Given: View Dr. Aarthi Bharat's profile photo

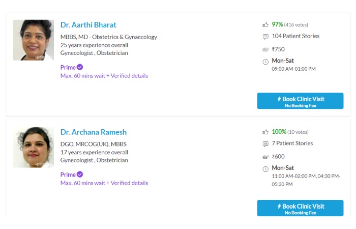Looking at the screenshot, I should [x=34, y=40].
